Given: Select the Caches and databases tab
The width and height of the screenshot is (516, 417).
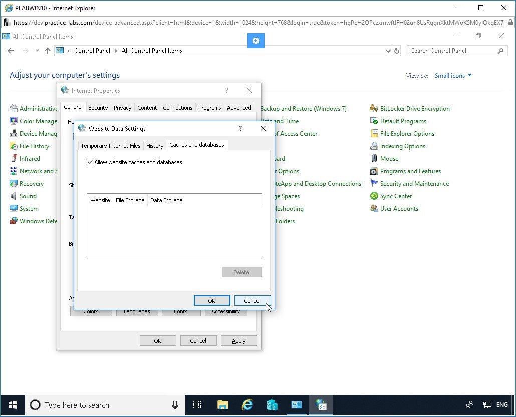Looking at the screenshot, I should tap(197, 145).
